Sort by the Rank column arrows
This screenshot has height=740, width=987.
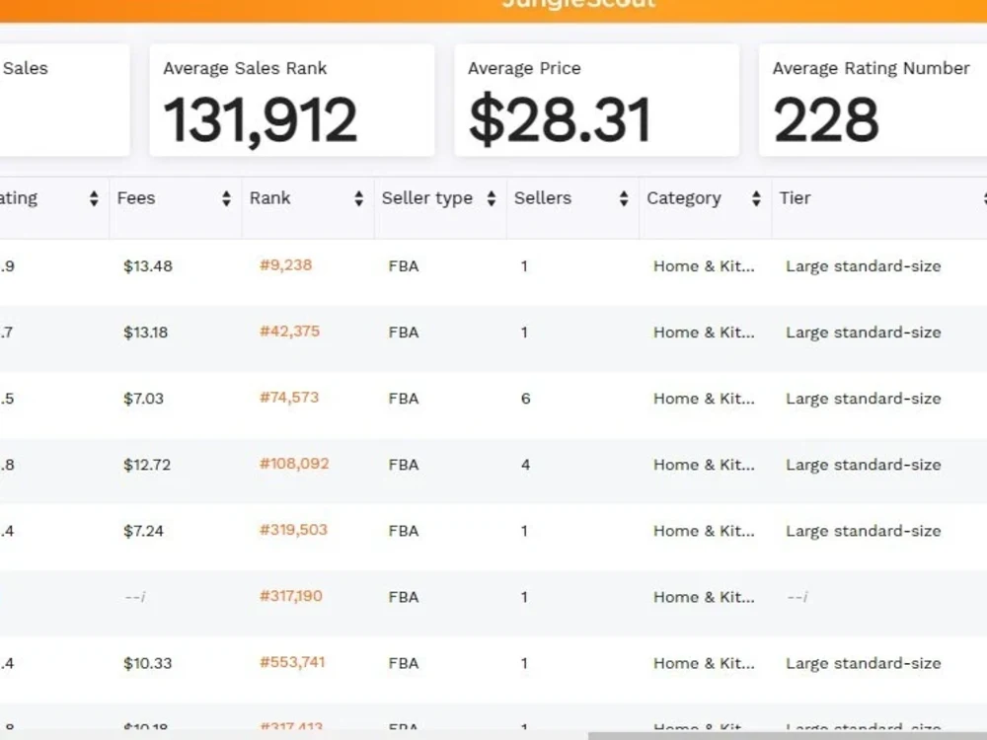tap(359, 199)
